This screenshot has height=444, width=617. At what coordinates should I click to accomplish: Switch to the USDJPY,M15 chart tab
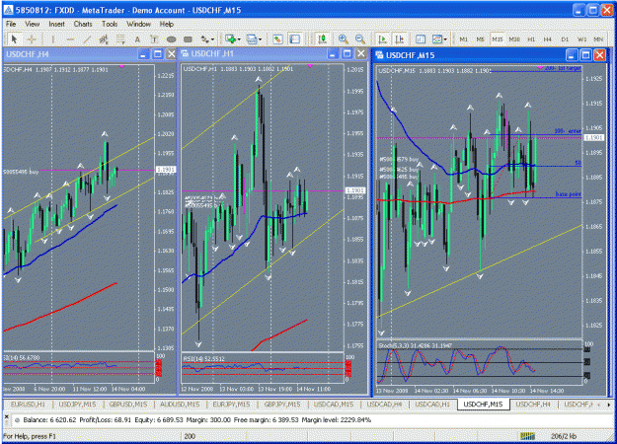(x=77, y=405)
